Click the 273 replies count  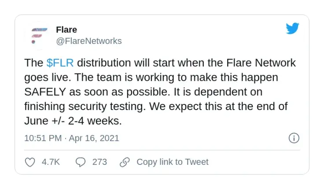99,162
